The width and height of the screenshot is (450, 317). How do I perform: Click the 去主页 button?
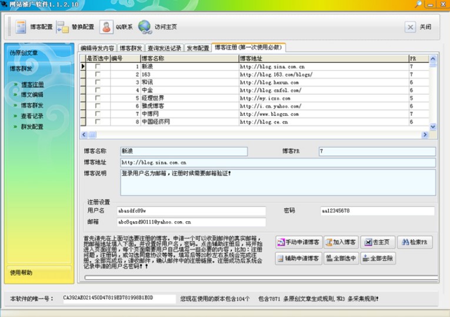coord(378,242)
